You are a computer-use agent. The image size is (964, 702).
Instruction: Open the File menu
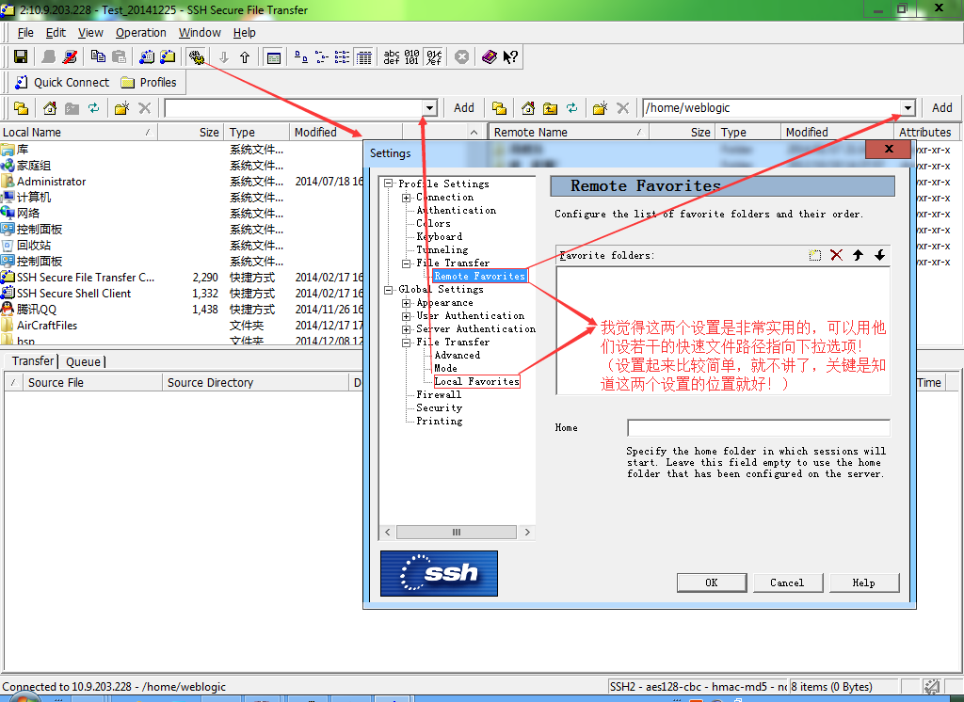(25, 33)
